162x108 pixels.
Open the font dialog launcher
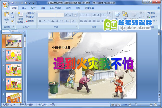click(x=76, y=26)
